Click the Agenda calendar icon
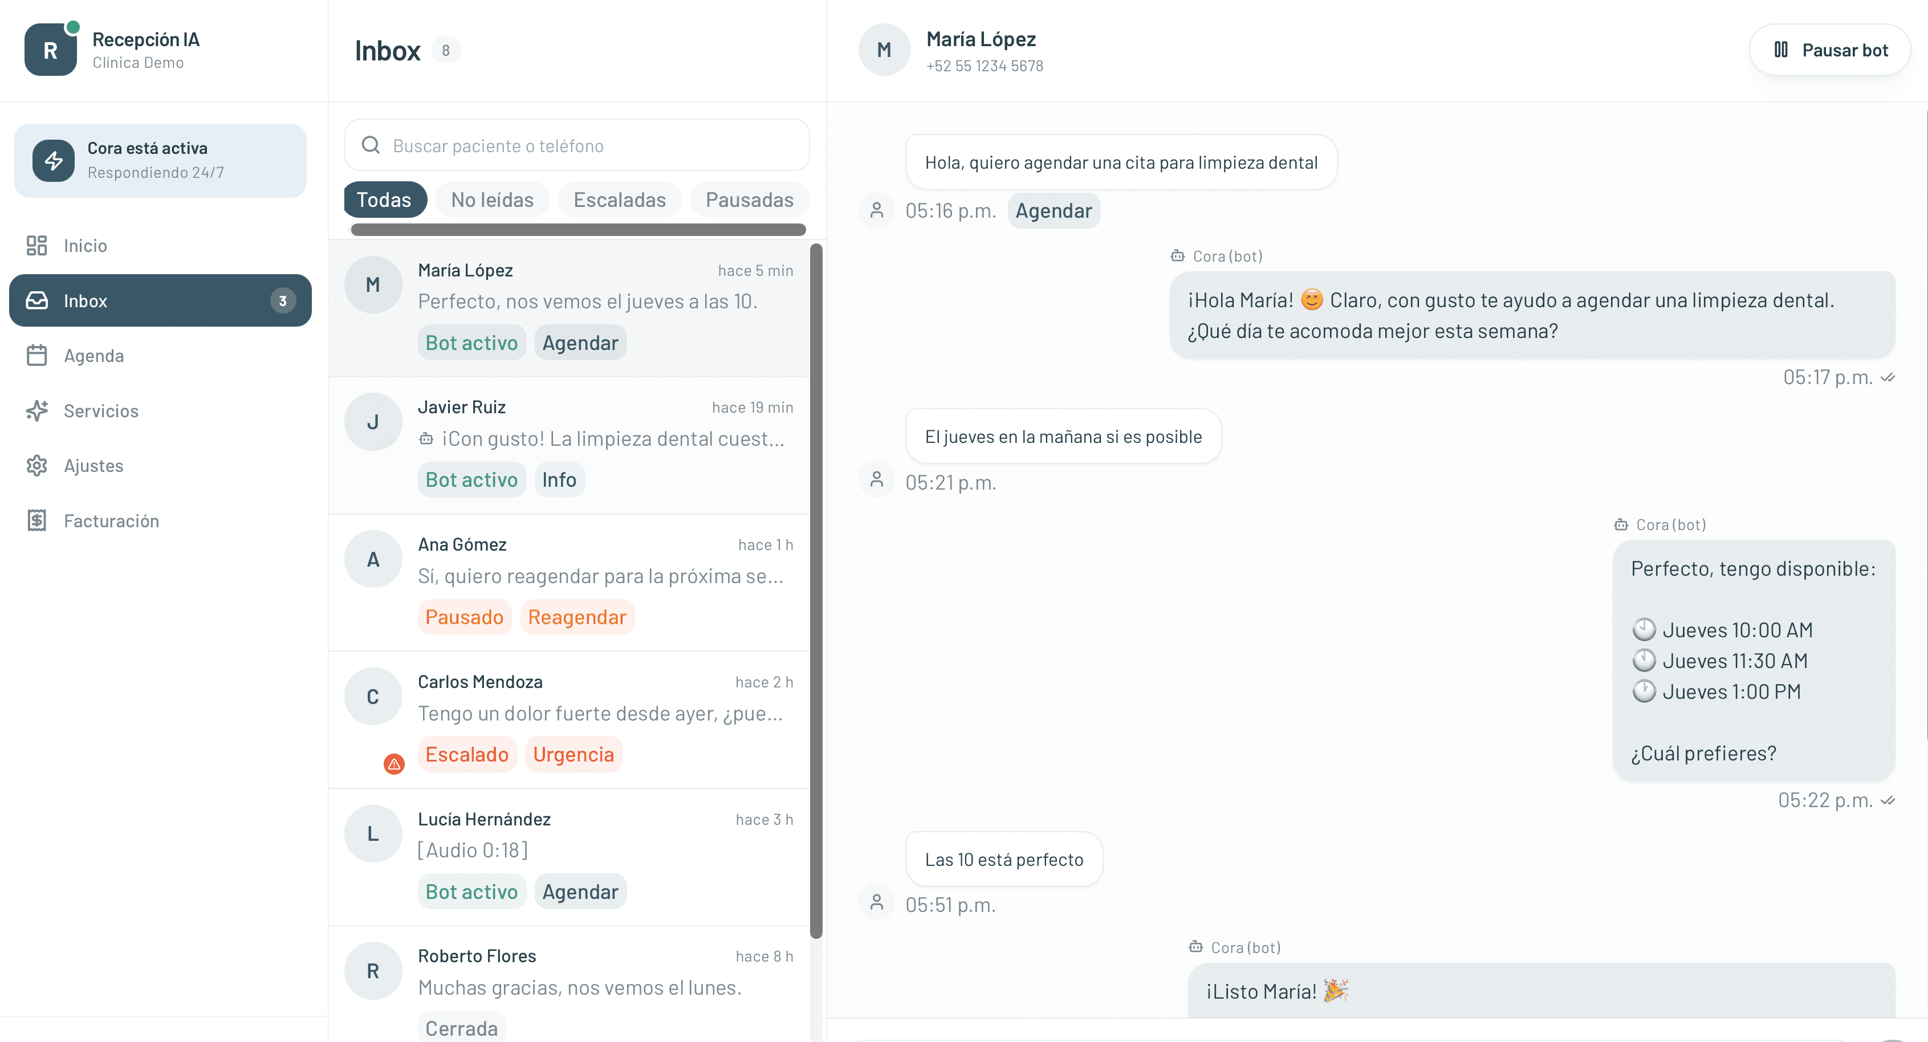This screenshot has width=1928, height=1042. point(36,356)
